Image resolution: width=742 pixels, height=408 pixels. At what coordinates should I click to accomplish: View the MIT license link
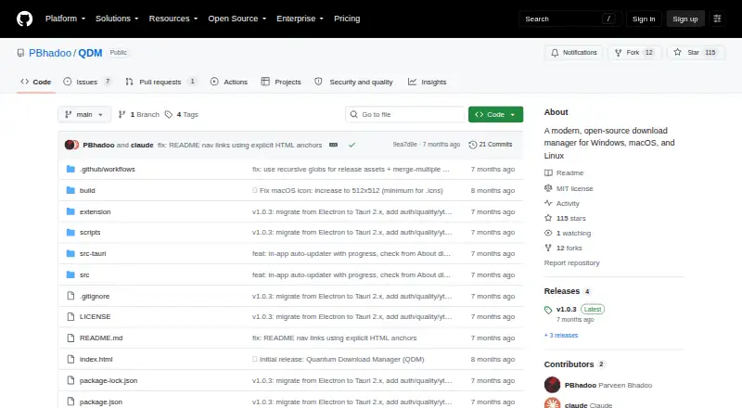[569, 188]
